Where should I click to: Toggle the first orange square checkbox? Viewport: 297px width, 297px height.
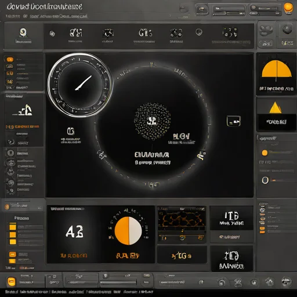click(13, 227)
